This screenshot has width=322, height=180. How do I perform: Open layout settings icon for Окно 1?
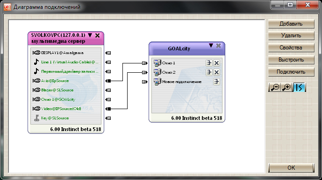coord(209,63)
